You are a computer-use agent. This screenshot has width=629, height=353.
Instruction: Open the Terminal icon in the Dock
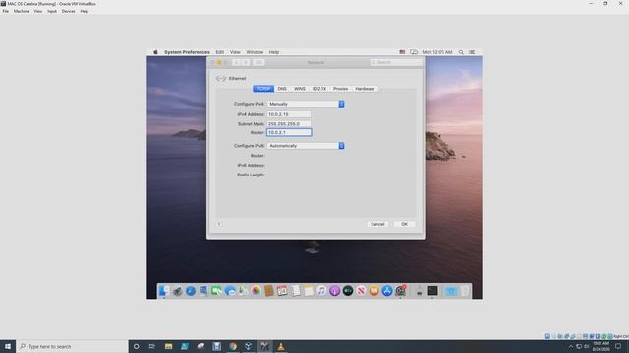432,291
